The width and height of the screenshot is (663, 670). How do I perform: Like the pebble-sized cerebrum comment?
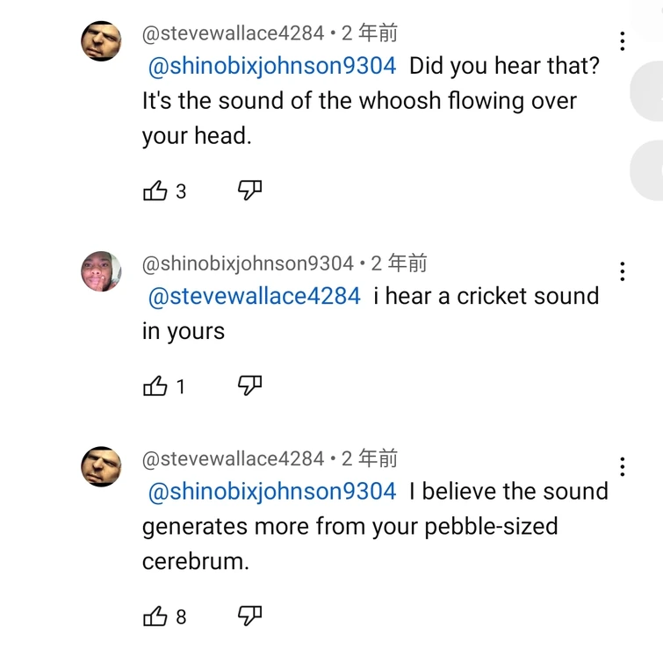155,616
